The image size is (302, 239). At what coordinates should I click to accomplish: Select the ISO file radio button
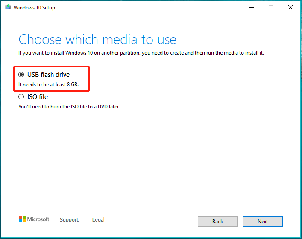(21, 96)
